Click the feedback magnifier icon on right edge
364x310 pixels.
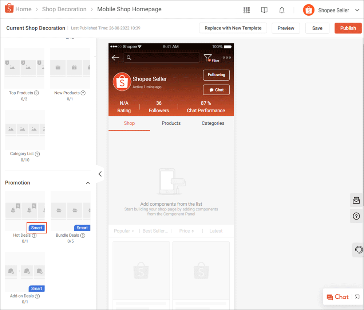pyautogui.click(x=359, y=250)
